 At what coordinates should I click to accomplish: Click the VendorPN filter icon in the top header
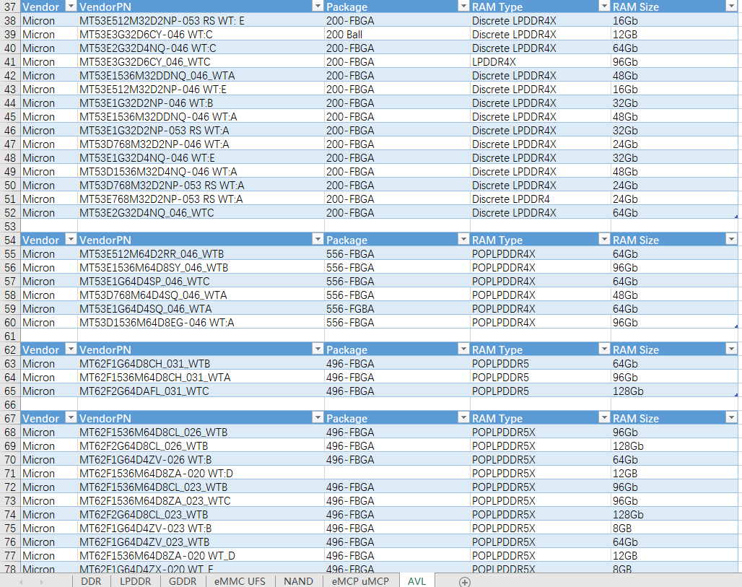pos(318,6)
